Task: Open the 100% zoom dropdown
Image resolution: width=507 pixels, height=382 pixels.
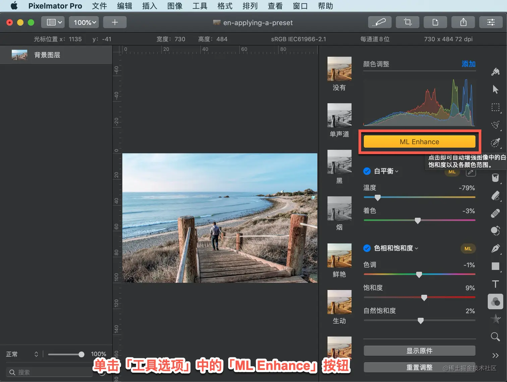Action: click(x=84, y=22)
